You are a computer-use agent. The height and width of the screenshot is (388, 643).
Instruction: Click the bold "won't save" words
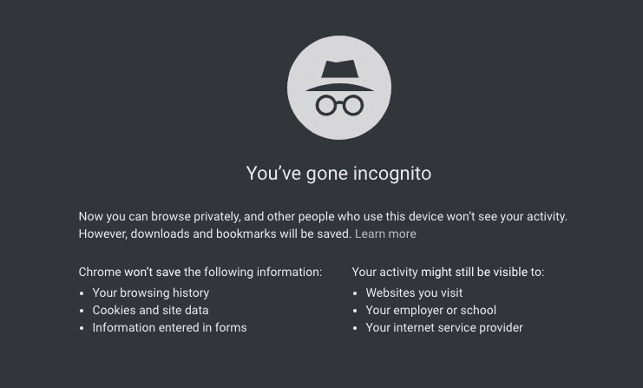pos(152,272)
